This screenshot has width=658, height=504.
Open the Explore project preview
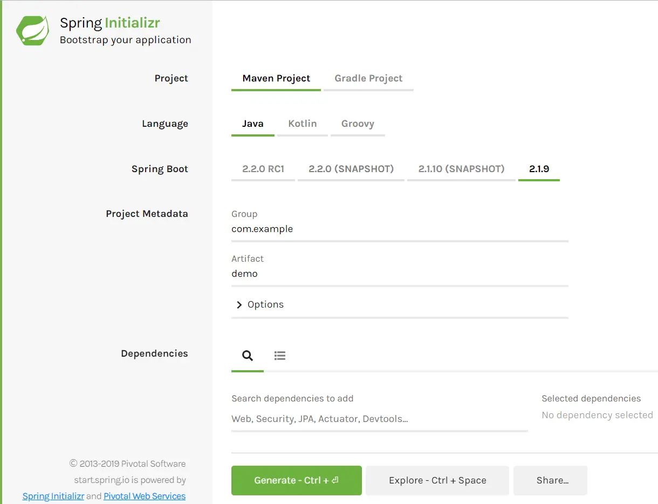[437, 480]
